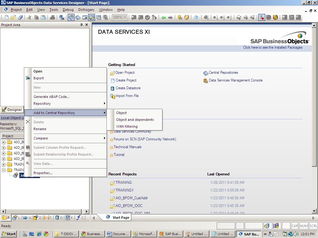
Task: Click the Paste clipboard toolbar icon
Action: click(43, 17)
